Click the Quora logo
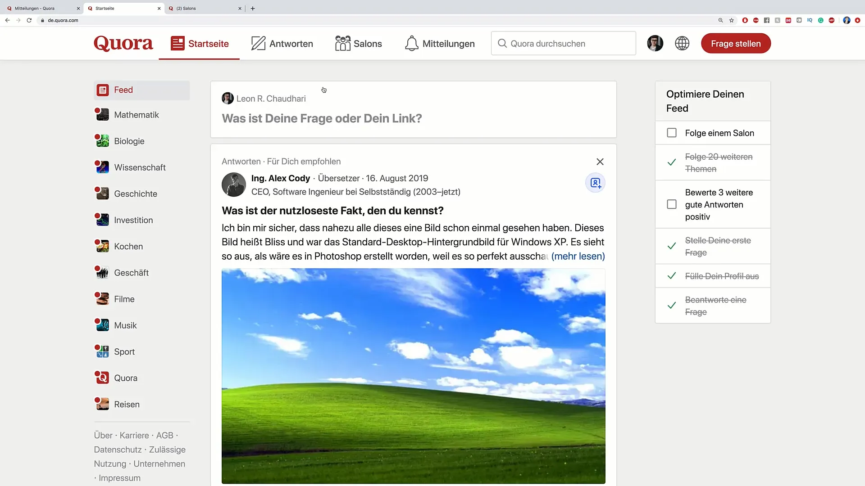 (123, 44)
